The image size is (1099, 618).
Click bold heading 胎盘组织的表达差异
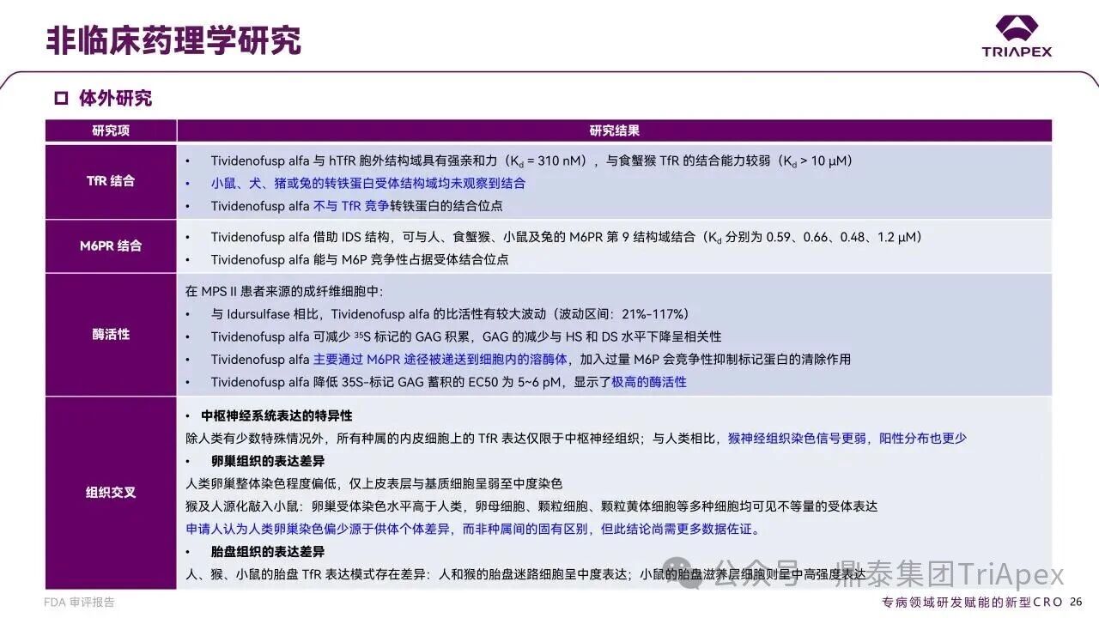pyautogui.click(x=268, y=552)
